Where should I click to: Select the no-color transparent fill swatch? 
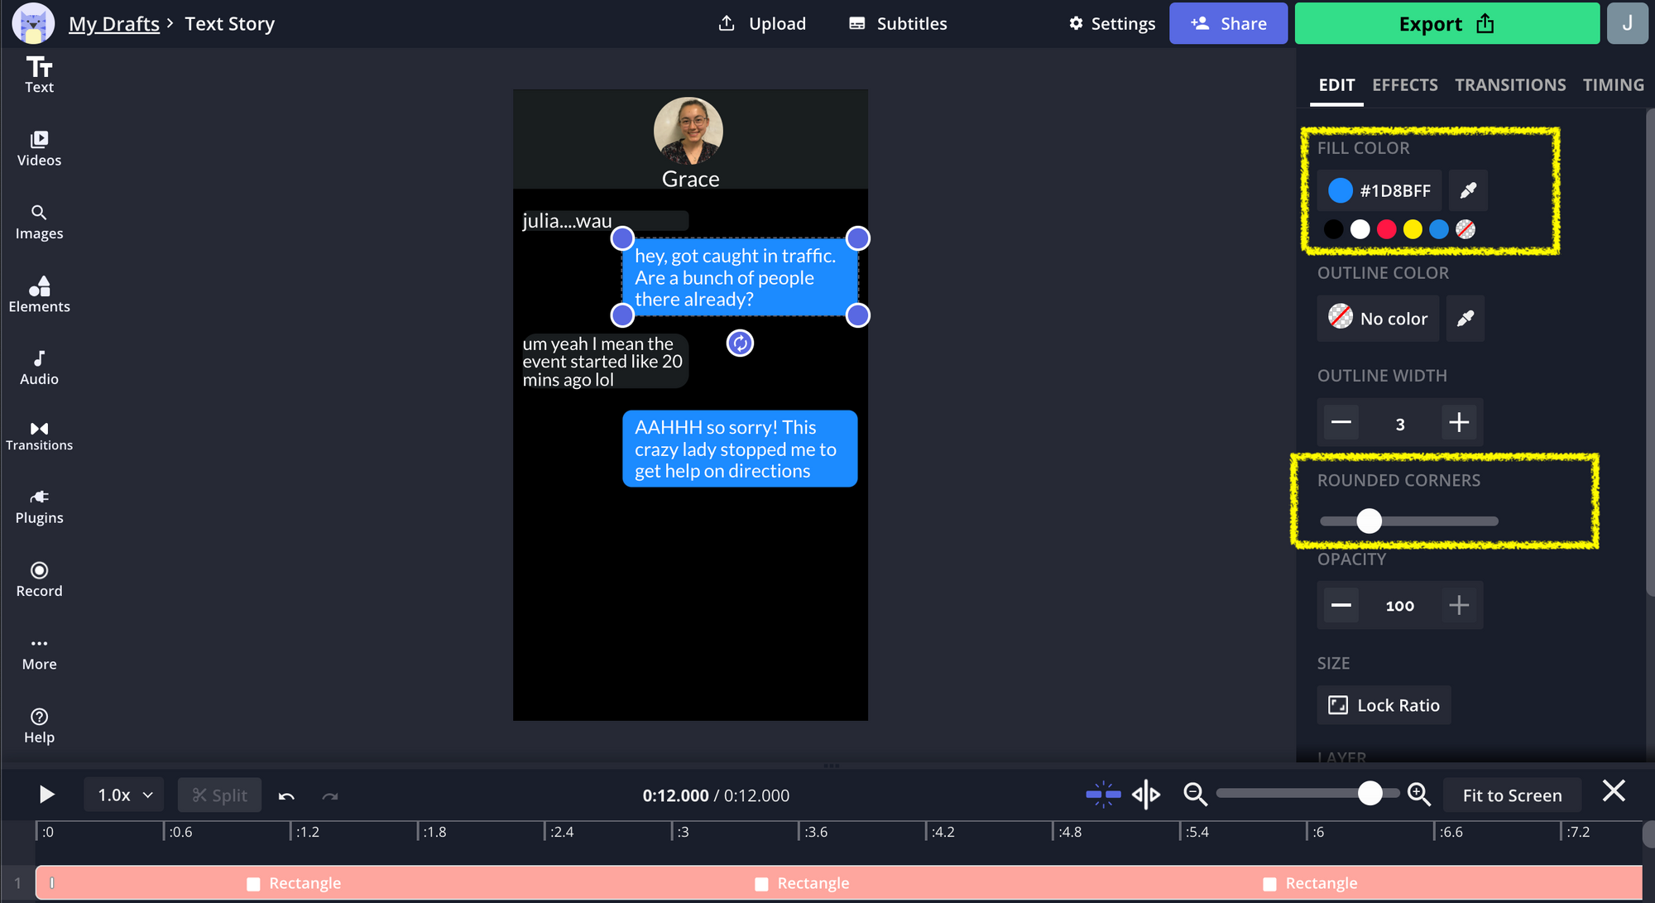point(1466,229)
